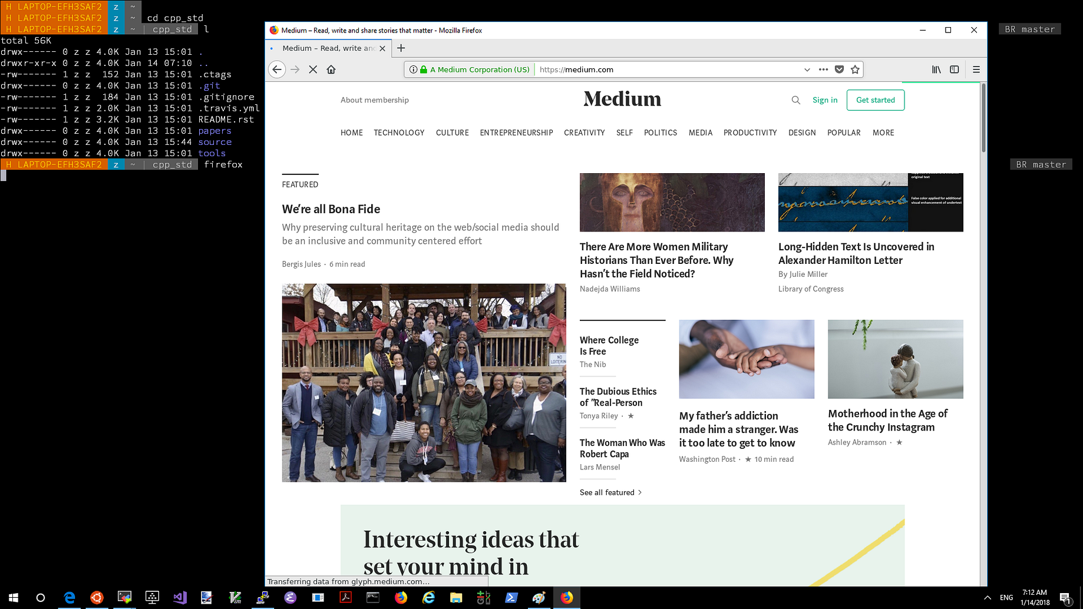Viewport: 1083px width, 609px height.
Task: Click 'README.rst' in the terminal listing
Action: coord(226,120)
